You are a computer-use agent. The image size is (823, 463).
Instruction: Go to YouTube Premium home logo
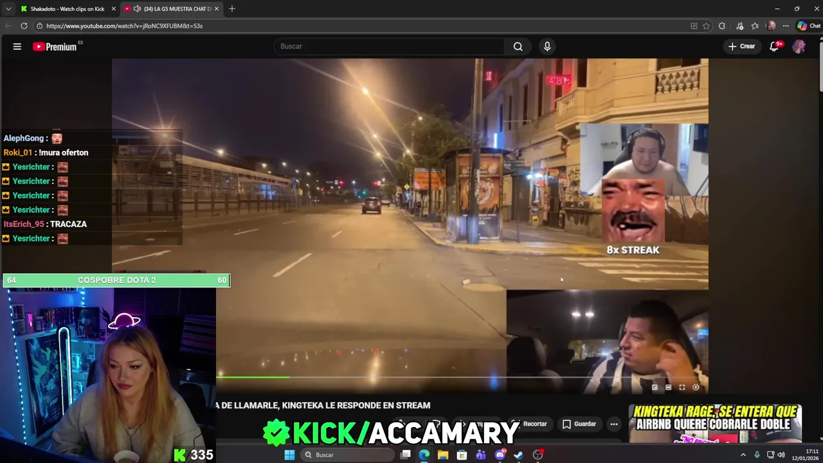tap(55, 46)
